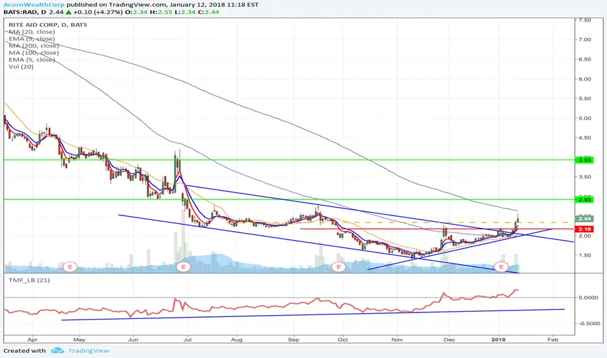Click the 6.50 price axis label
The width and height of the screenshot is (607, 358).
coord(585,59)
